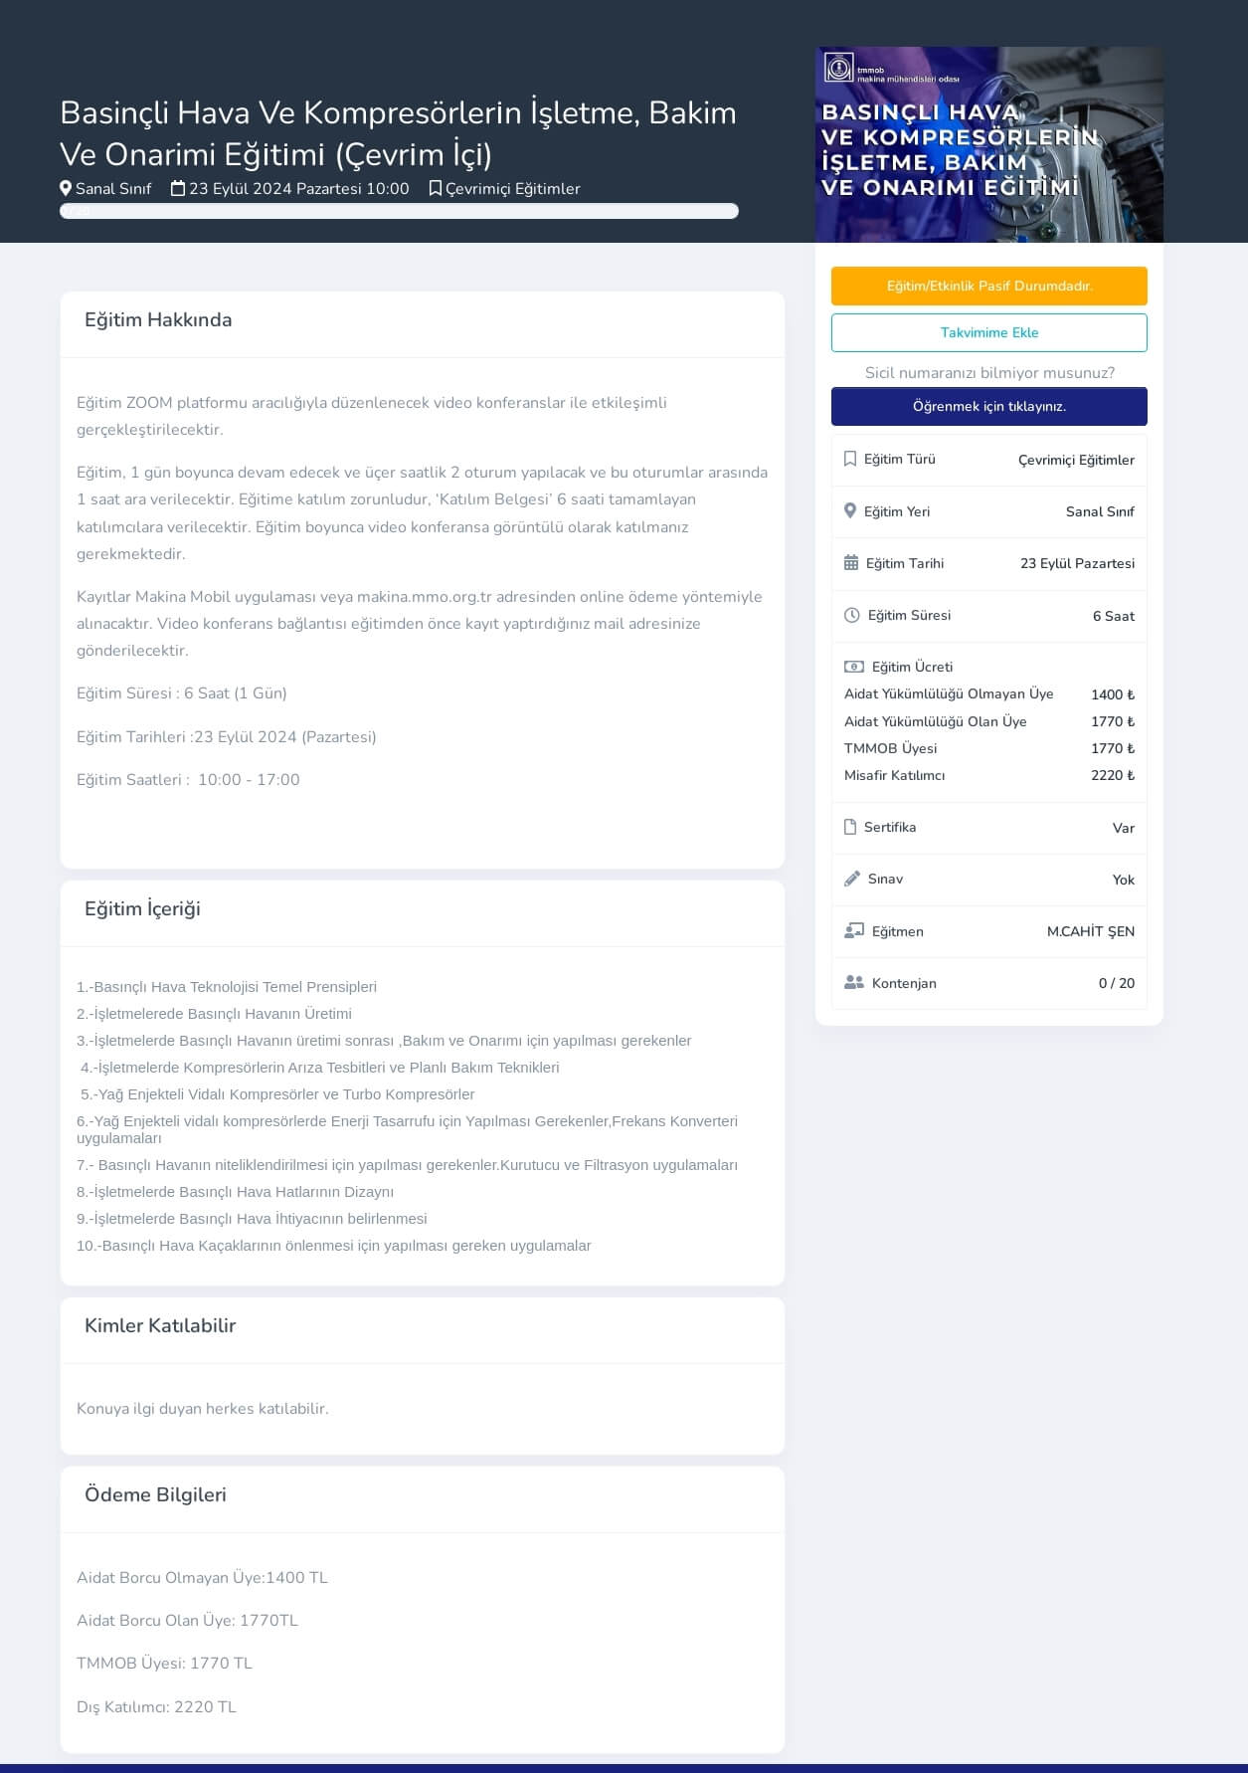Click the quota progress bar under the title
Viewport: 1248px width, 1773px height.
pos(399,211)
